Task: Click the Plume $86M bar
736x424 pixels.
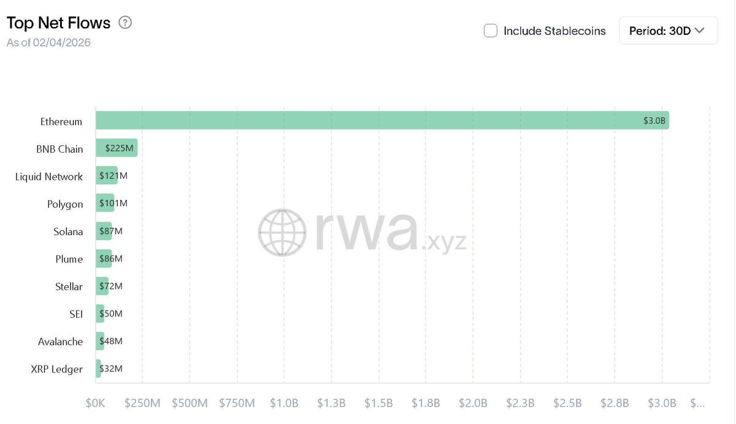Action: click(x=104, y=259)
